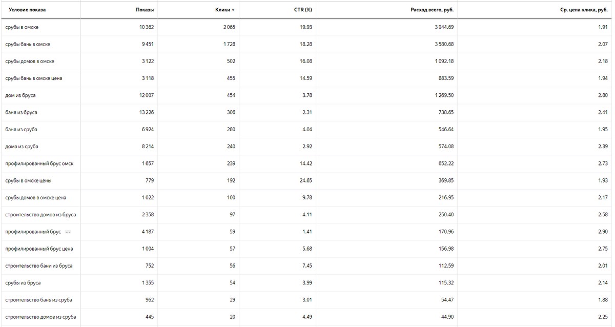Click the keyword профилированный брус цена
Screen dimensions: 615x327
[x=39, y=249]
